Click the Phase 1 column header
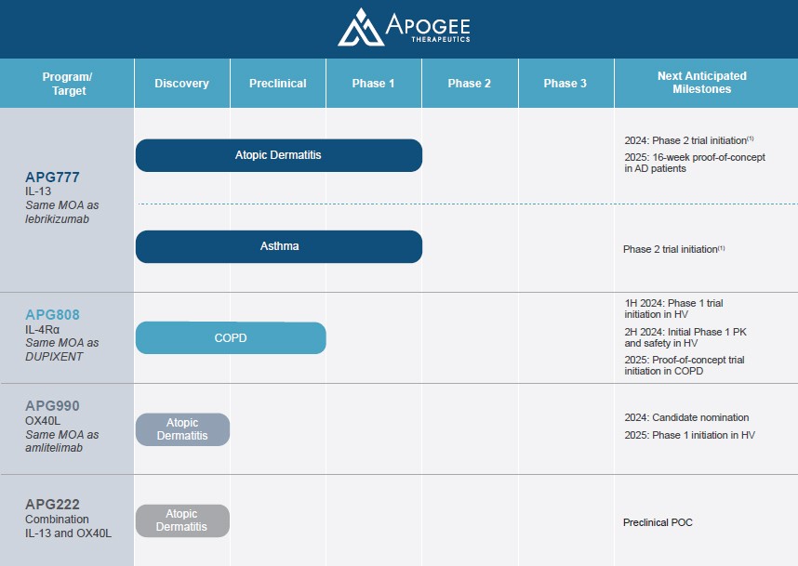The width and height of the screenshot is (798, 566). coord(373,84)
